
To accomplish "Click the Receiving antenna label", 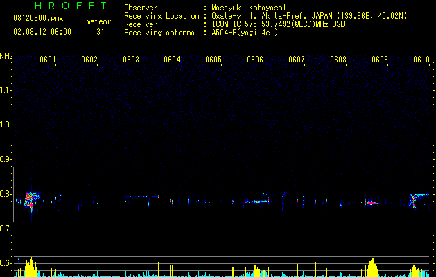I will pos(159,33).
